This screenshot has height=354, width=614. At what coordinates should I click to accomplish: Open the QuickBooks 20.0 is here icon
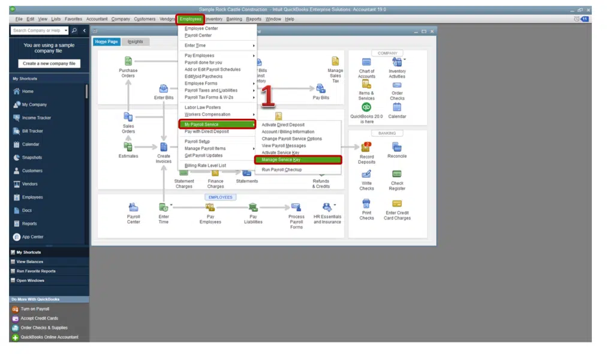[x=366, y=107]
